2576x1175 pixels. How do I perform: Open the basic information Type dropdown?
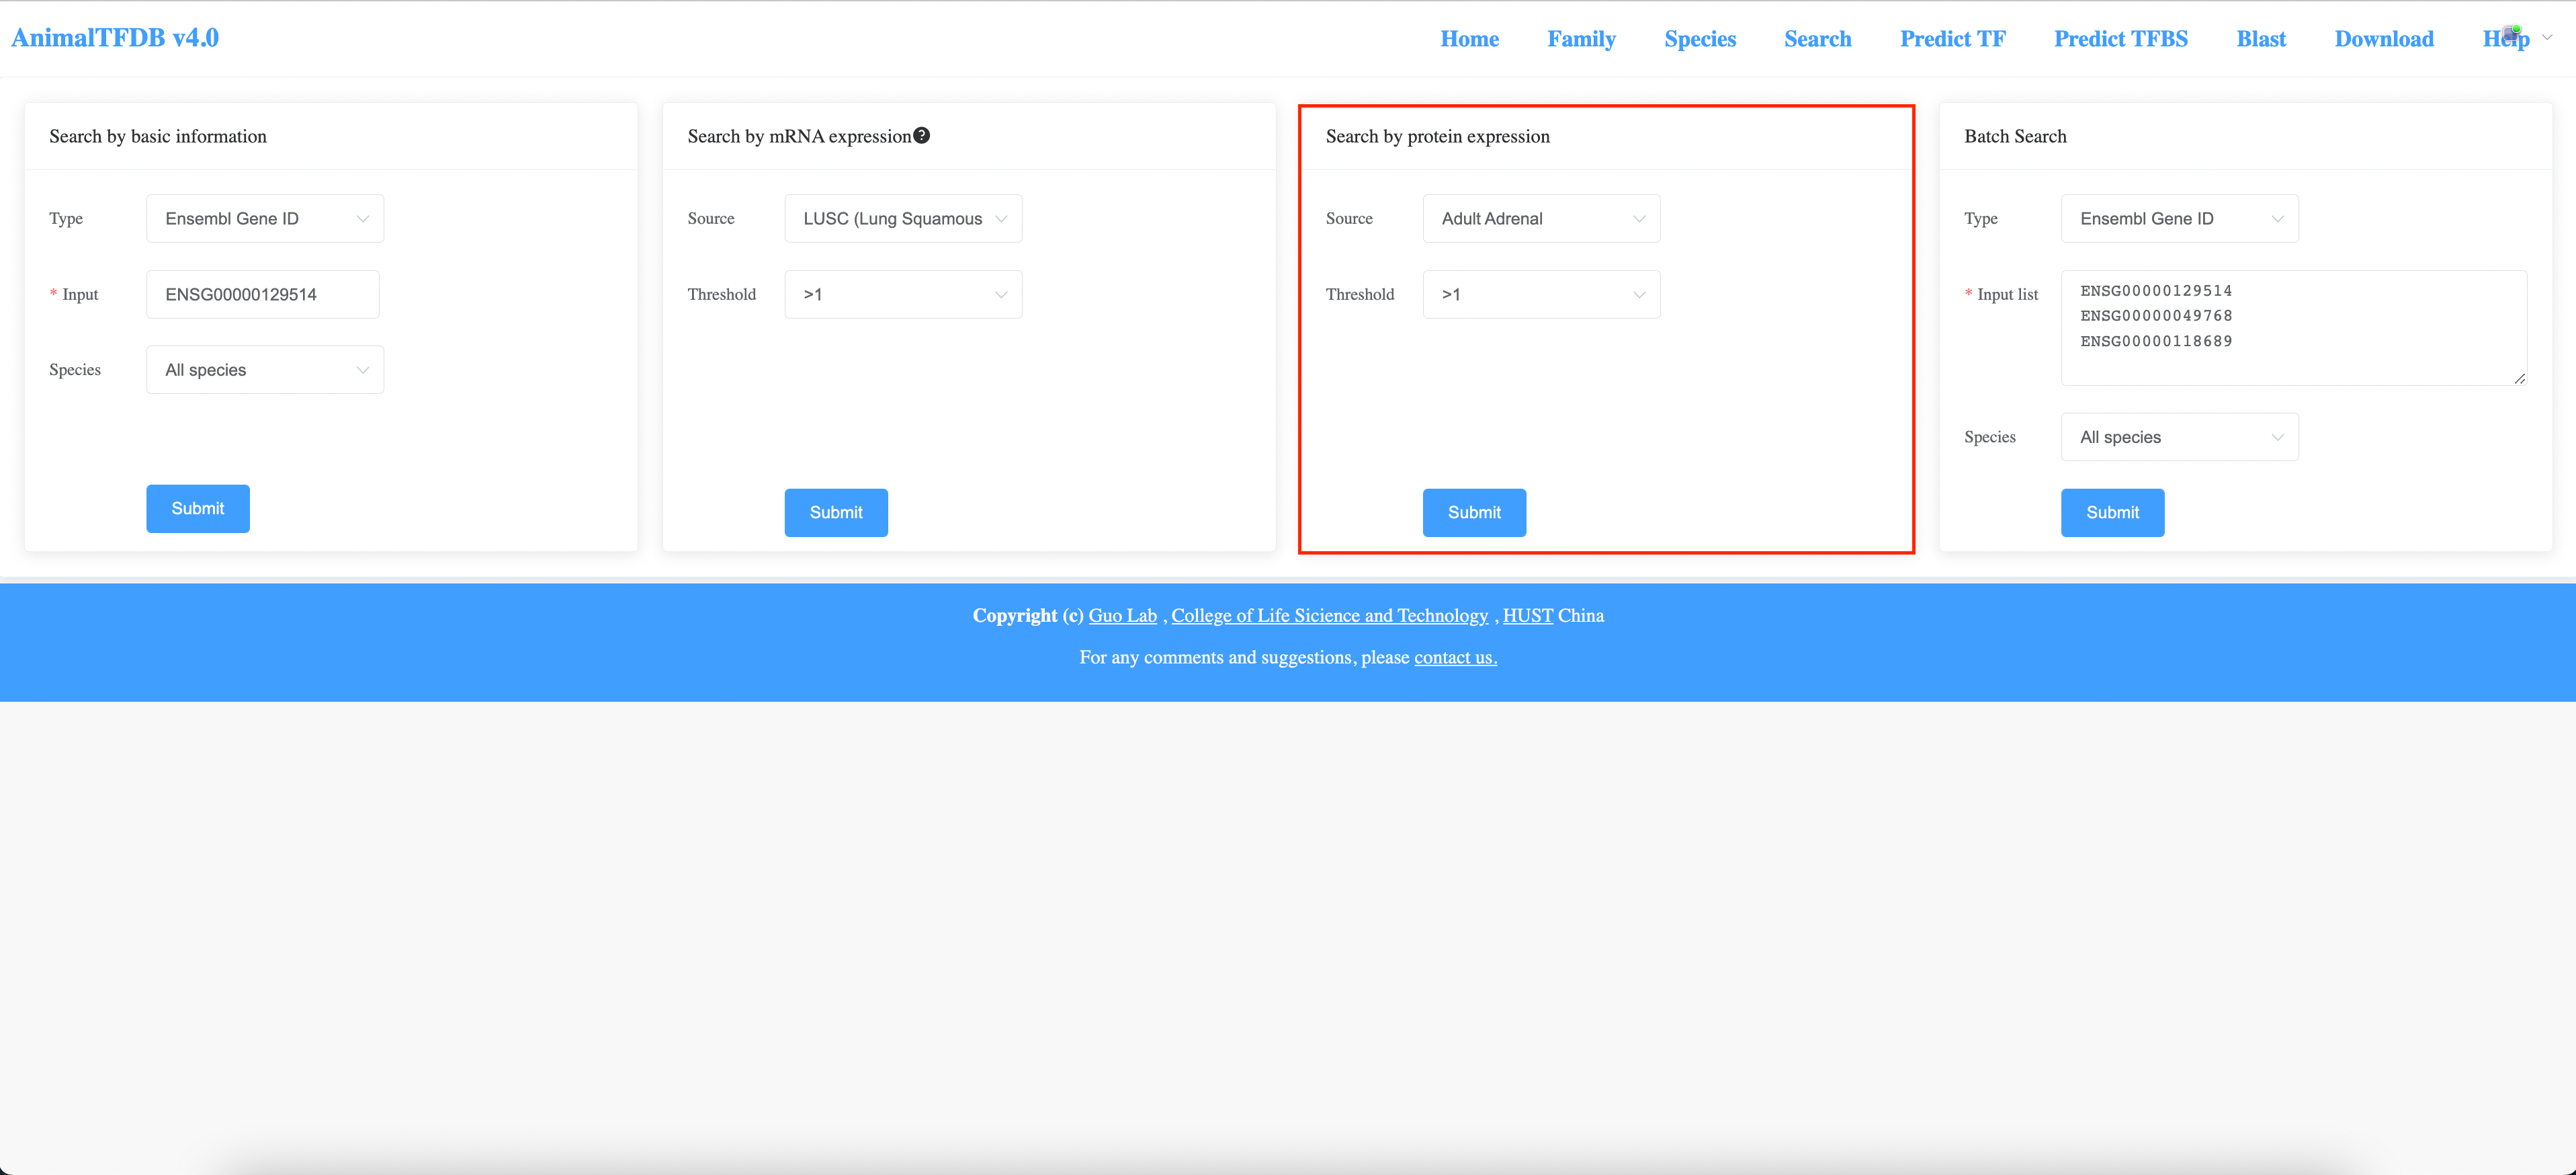pos(265,218)
